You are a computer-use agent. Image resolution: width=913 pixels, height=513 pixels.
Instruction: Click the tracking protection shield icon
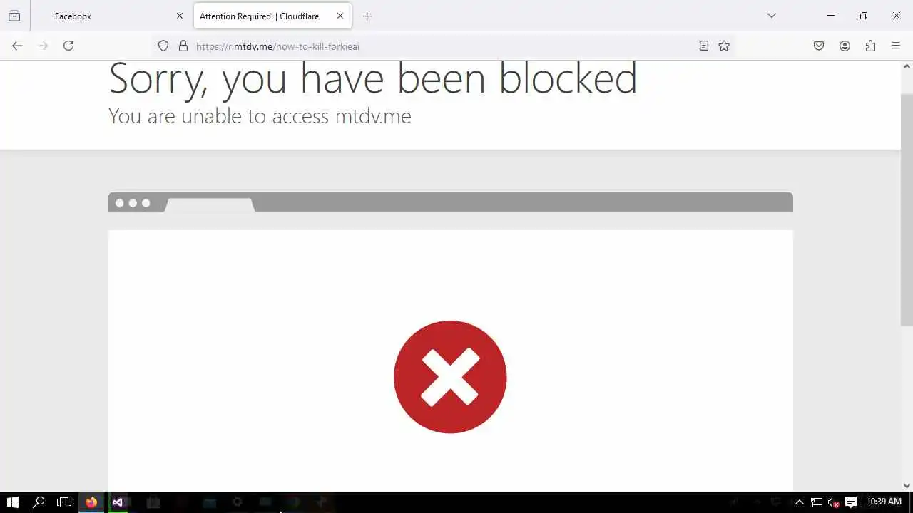(x=163, y=46)
